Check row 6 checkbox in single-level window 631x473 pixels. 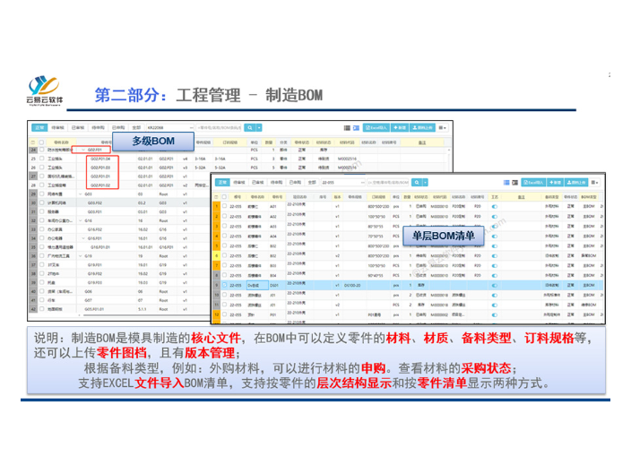225,256
